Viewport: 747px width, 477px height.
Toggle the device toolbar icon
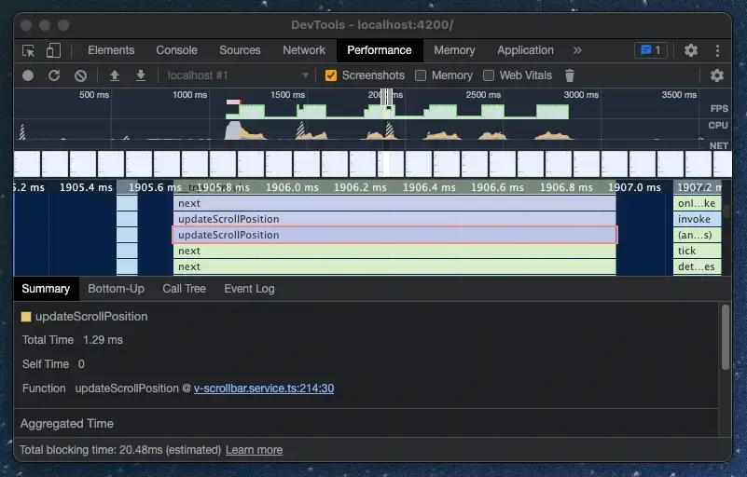click(53, 50)
